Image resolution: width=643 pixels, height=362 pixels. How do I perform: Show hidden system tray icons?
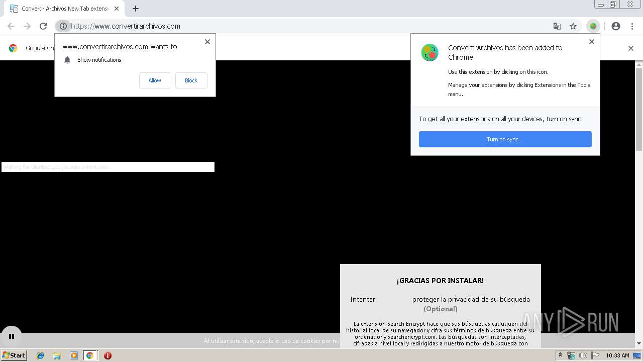(561, 355)
